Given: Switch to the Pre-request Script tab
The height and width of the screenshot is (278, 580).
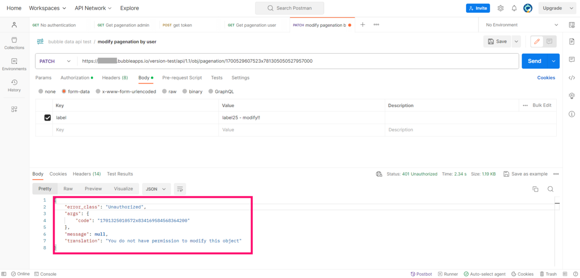Looking at the screenshot, I should (x=182, y=78).
